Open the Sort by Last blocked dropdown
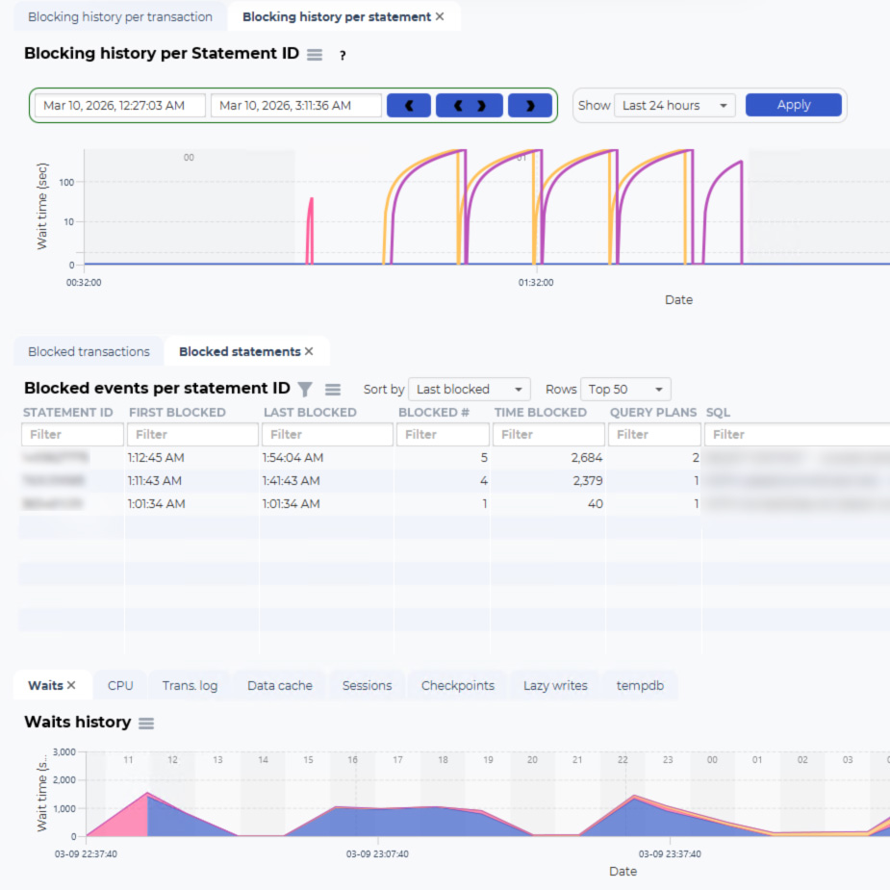Viewport: 890px width, 890px height. click(x=469, y=390)
